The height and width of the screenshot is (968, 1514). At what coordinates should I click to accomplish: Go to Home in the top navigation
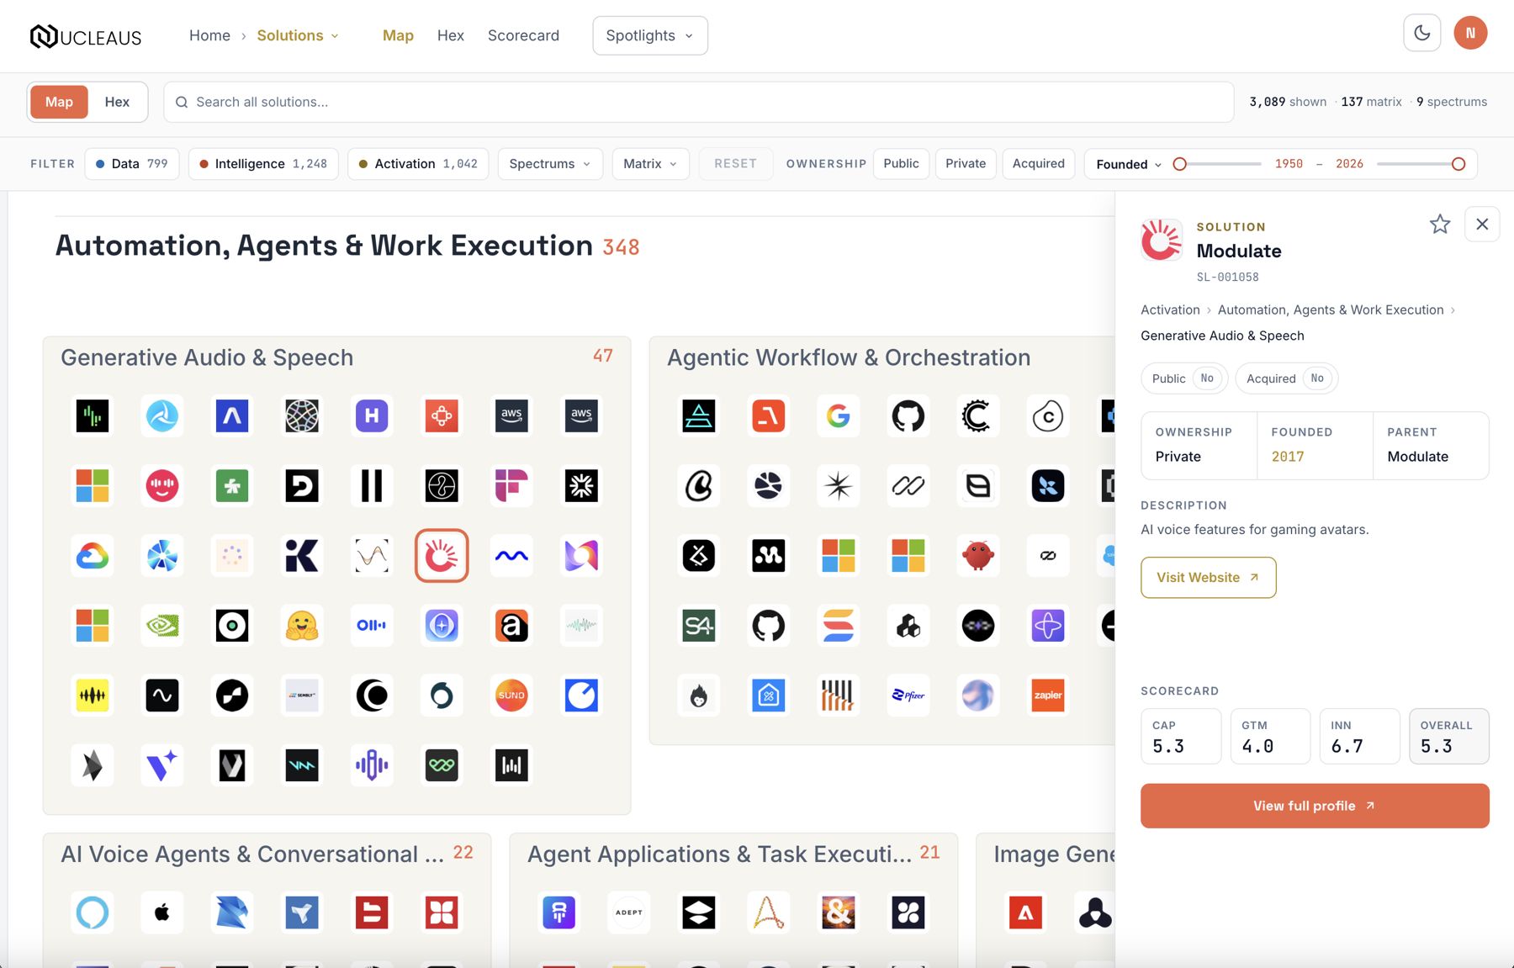[209, 35]
